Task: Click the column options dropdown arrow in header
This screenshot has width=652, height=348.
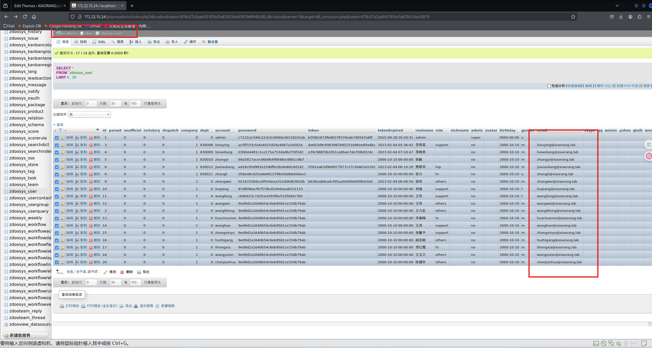Action: coord(97,130)
